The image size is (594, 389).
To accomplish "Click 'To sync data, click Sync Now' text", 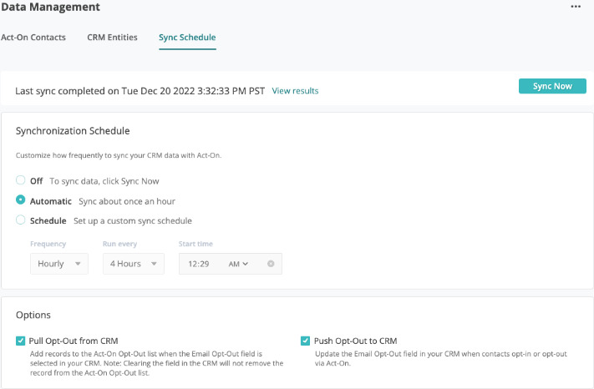I will coord(104,181).
